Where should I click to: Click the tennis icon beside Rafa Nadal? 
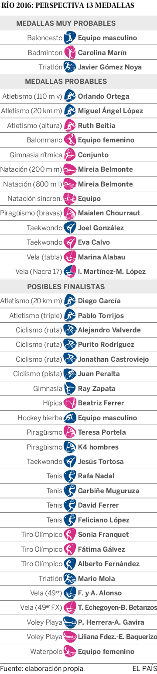click(70, 476)
